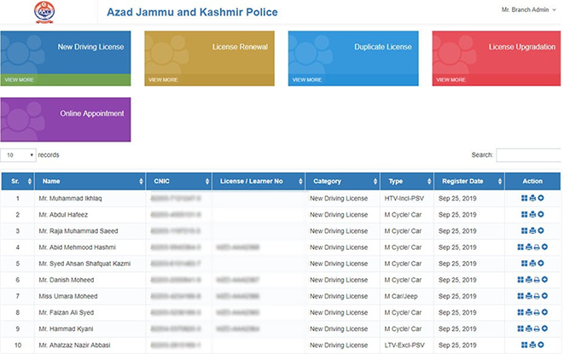Viewport: 564px width, 354px height.
Task: Click the Azad Jammu and Kashmir Police logo
Action: pyautogui.click(x=44, y=12)
